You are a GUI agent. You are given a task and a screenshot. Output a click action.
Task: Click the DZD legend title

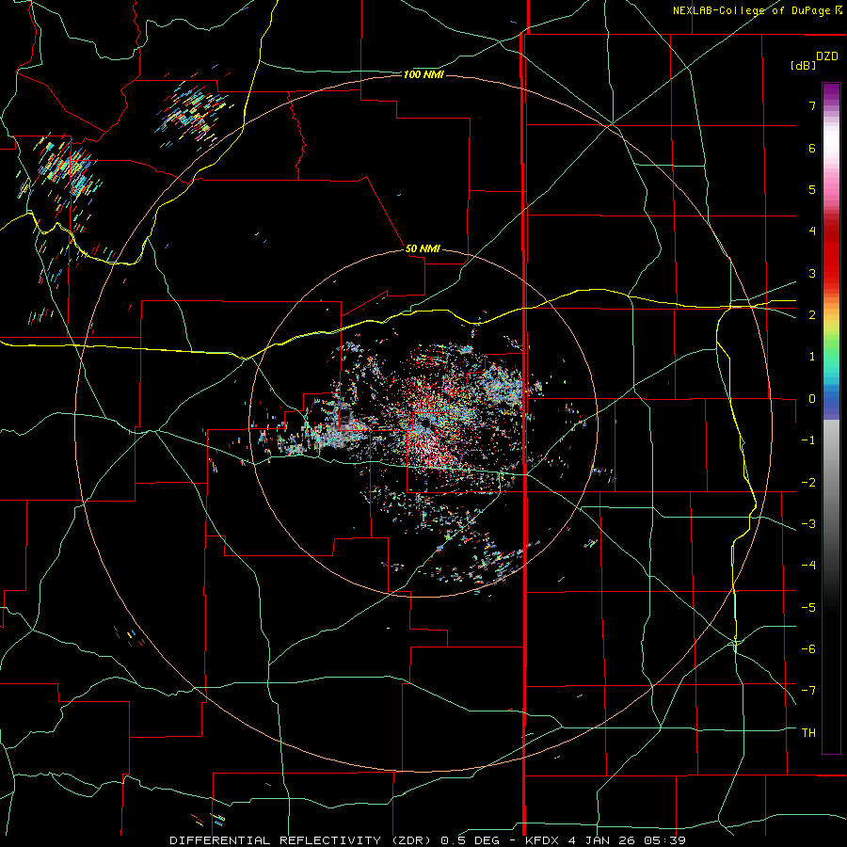[827, 56]
